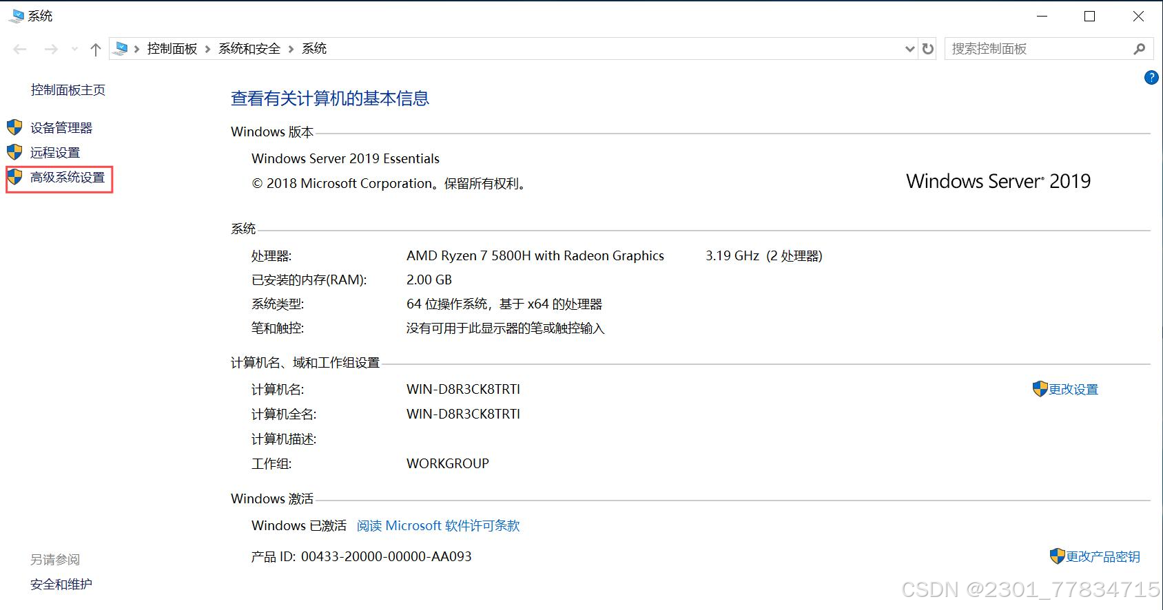Click the search magnifier icon
1163x610 pixels.
(x=1140, y=49)
